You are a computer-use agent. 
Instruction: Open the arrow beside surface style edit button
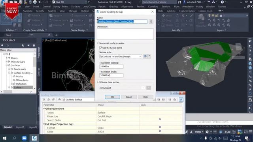[x=149, y=56]
